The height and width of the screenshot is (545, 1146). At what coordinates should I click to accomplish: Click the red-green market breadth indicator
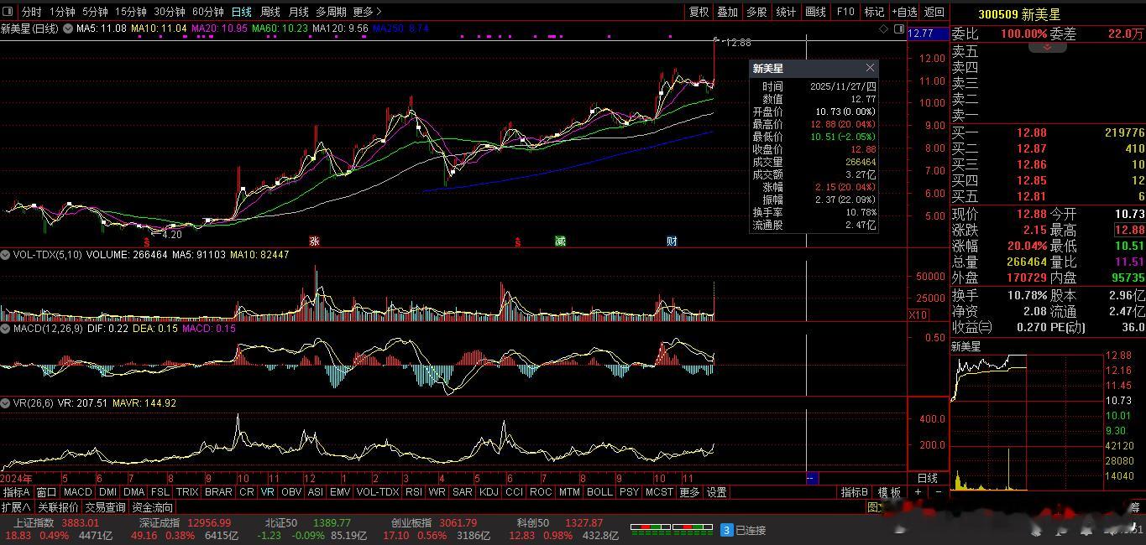[x=671, y=530]
